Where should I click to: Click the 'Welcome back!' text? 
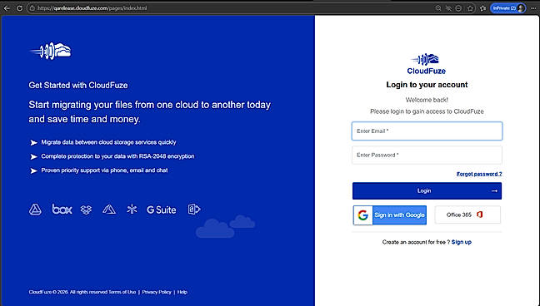(x=427, y=100)
